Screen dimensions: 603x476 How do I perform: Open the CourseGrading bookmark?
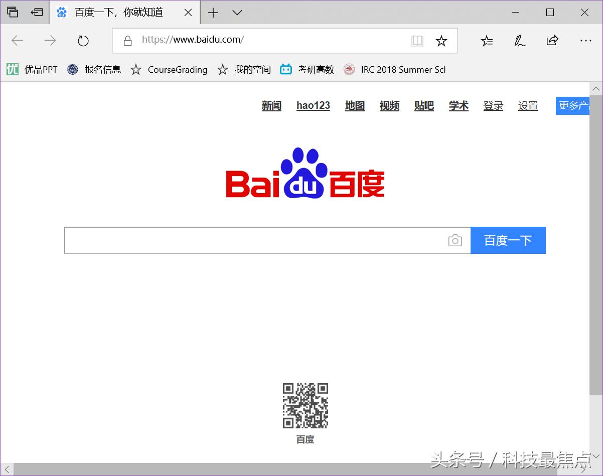pos(178,70)
